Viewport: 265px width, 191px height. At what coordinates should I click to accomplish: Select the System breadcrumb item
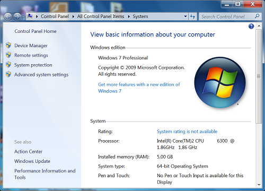pyautogui.click(x=140, y=16)
